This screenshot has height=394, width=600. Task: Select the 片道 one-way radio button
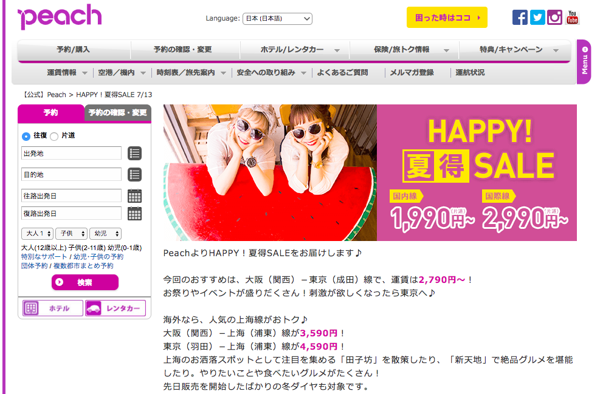tap(54, 136)
